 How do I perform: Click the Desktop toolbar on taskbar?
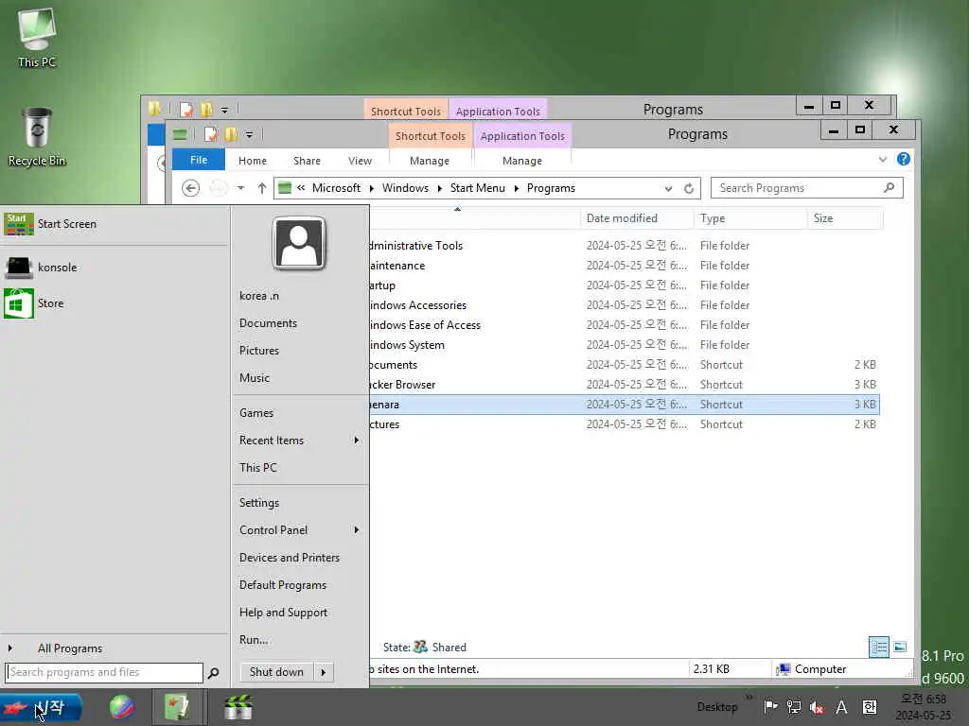click(717, 707)
